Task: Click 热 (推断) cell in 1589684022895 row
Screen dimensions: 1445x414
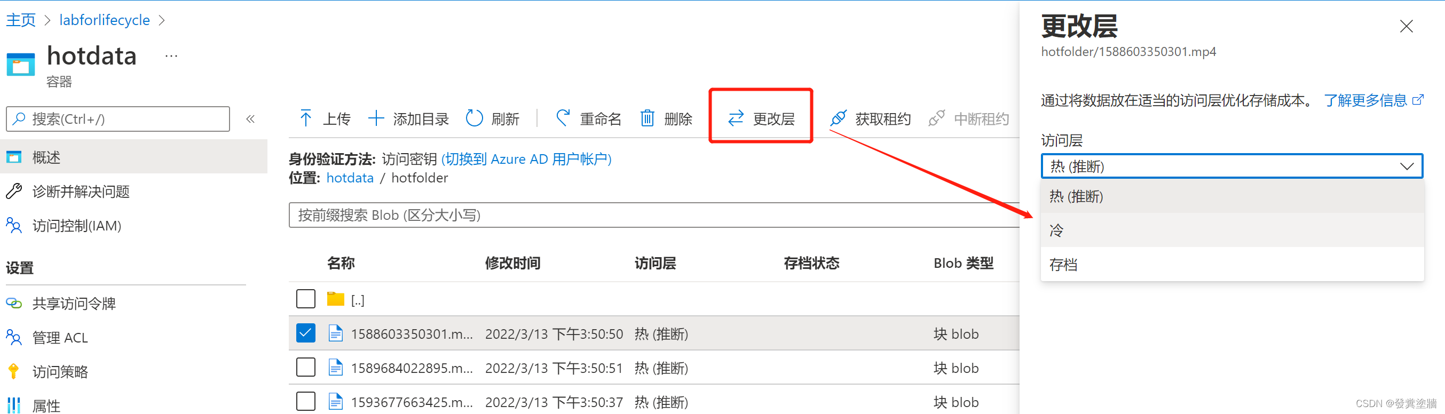Action: pos(661,368)
